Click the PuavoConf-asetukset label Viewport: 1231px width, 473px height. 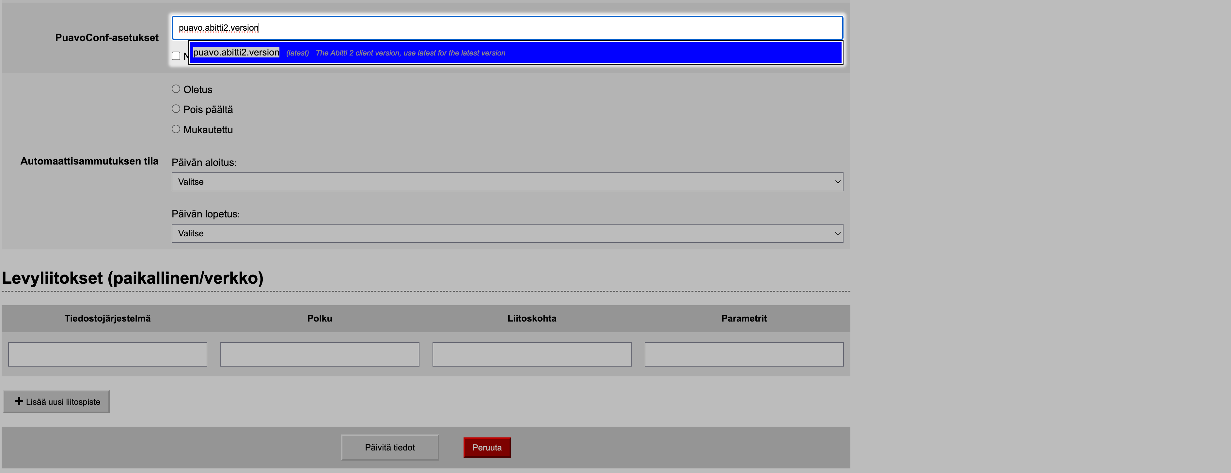(x=106, y=38)
